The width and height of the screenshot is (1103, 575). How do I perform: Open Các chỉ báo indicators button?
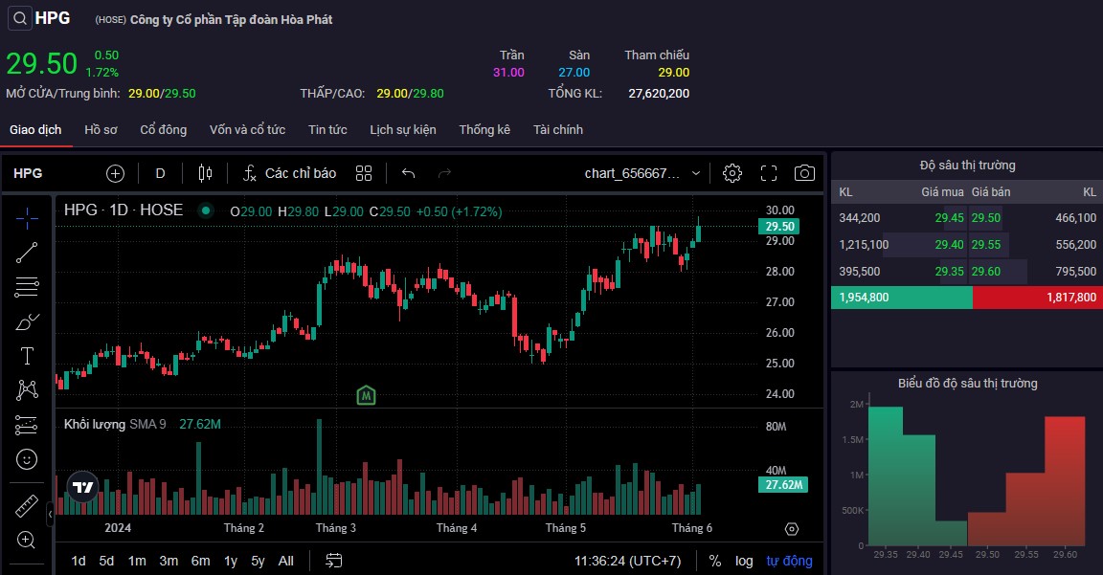[289, 173]
